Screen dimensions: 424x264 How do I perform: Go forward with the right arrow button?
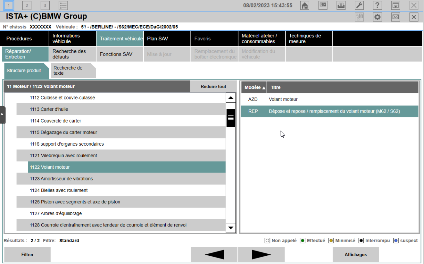(x=261, y=255)
